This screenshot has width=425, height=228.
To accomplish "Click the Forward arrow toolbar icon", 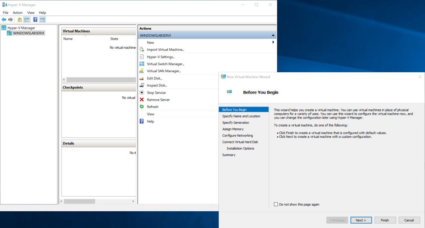I will (x=11, y=20).
